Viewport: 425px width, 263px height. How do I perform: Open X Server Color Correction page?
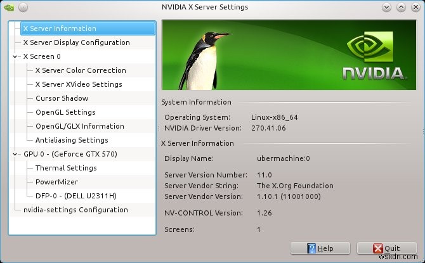click(81, 70)
